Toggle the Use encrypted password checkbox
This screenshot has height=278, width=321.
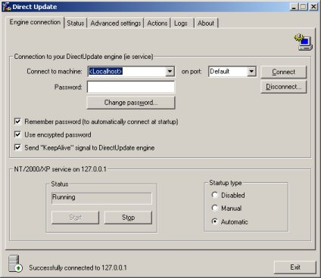click(x=17, y=134)
